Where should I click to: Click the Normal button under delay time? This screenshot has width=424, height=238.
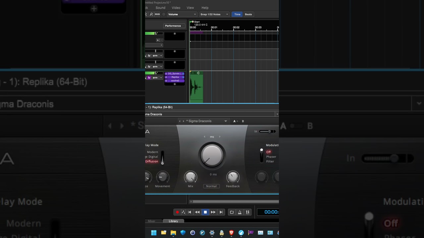click(x=211, y=186)
